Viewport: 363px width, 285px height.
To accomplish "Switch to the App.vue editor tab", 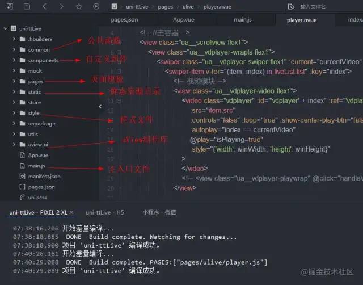I will (183, 19).
